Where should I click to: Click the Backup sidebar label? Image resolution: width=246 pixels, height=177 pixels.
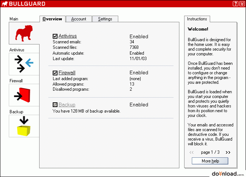(x=16, y=112)
